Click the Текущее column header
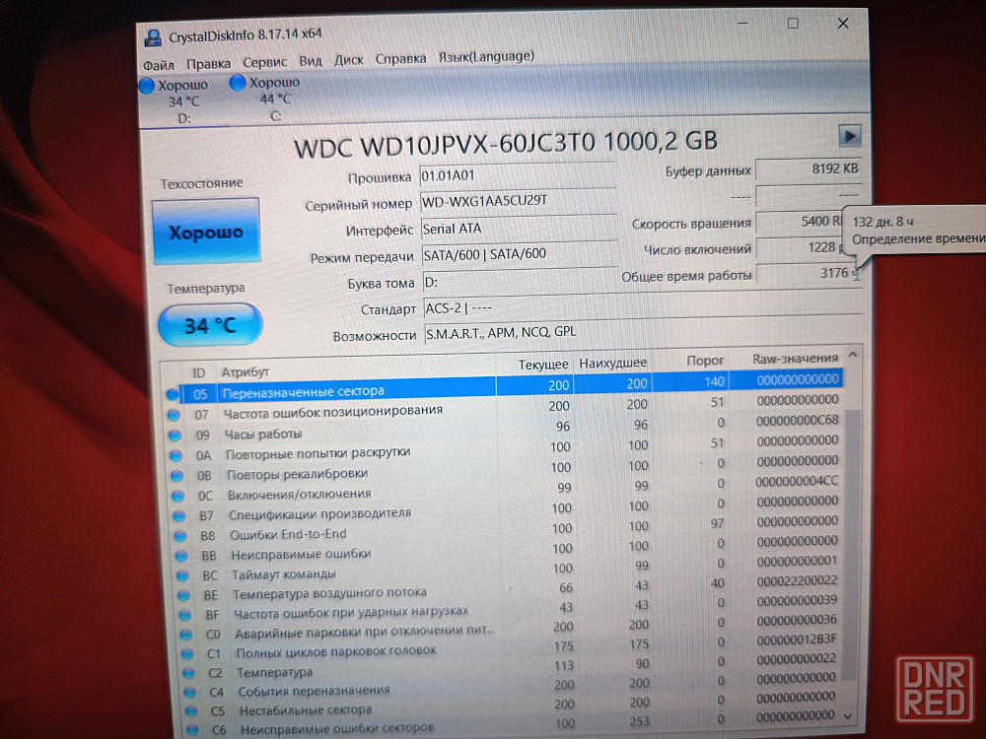Screen dimensions: 986x739 [542, 365]
